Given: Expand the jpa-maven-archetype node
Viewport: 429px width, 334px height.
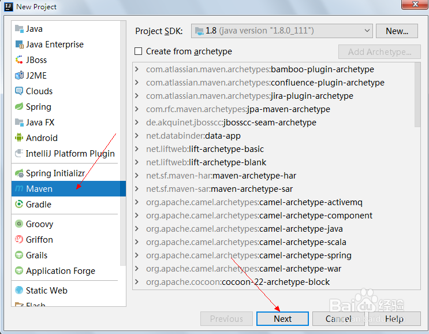Looking at the screenshot, I should (137, 109).
